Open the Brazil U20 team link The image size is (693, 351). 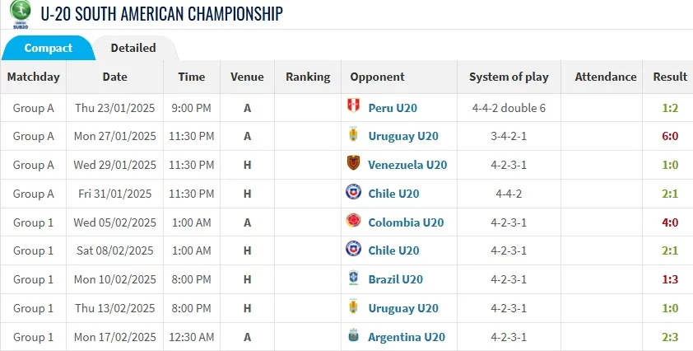[395, 279]
